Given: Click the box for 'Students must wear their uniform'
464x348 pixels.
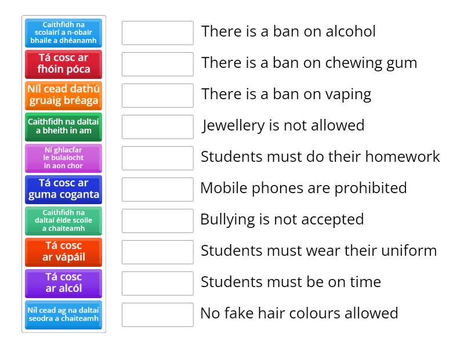Looking at the screenshot, I should [157, 252].
